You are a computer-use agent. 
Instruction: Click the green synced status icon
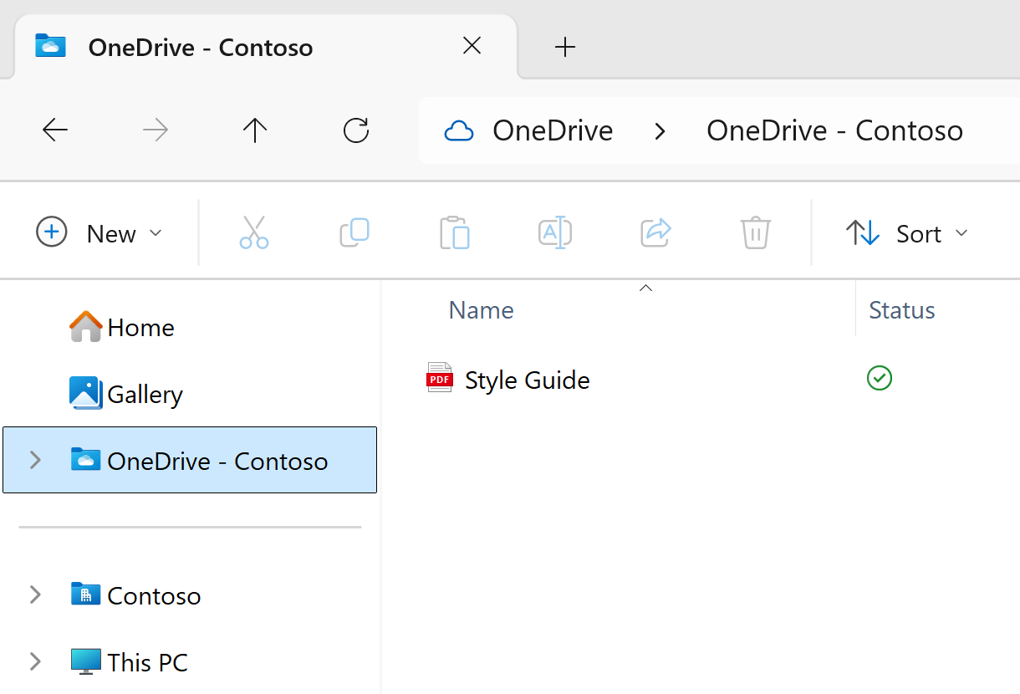pos(880,379)
